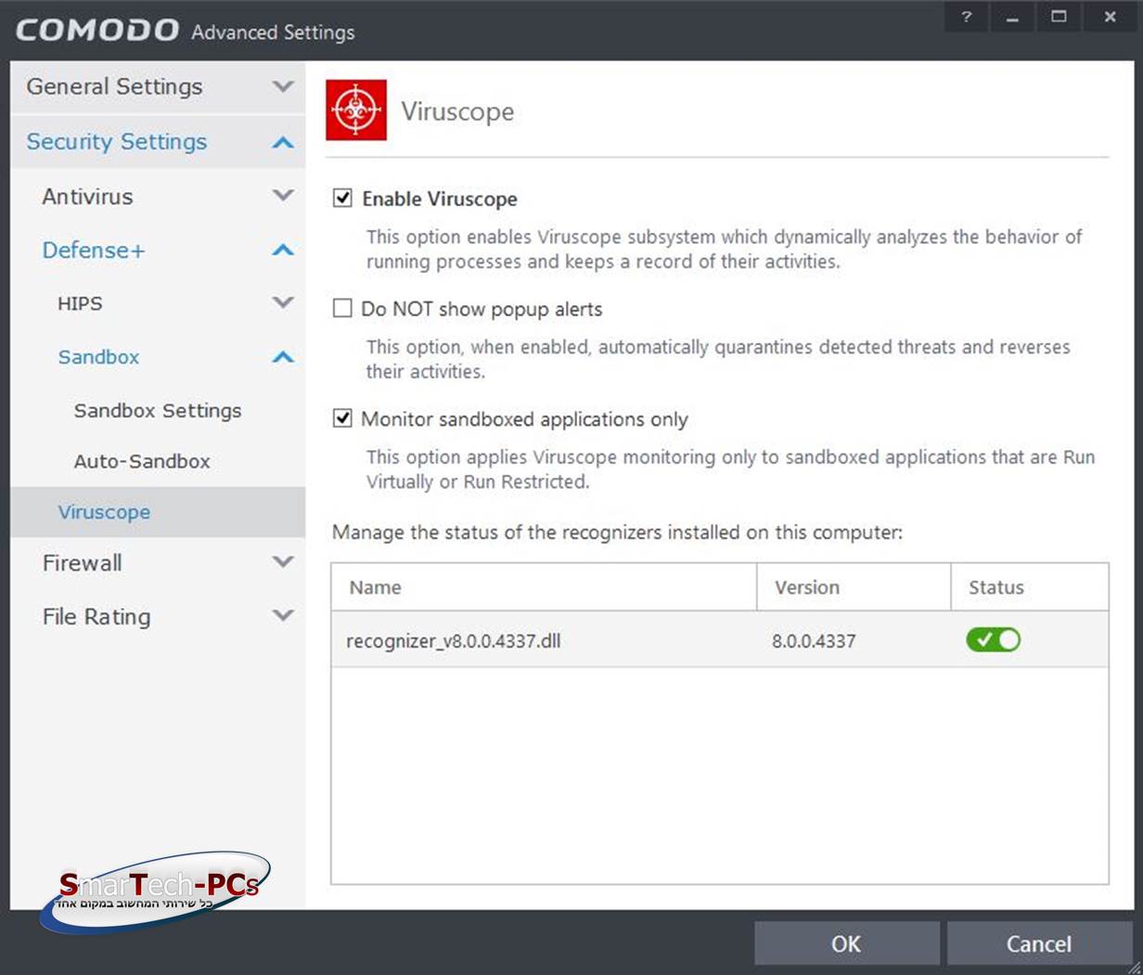Toggle the recognizer status switch off
1143x975 pixels.
(993, 639)
